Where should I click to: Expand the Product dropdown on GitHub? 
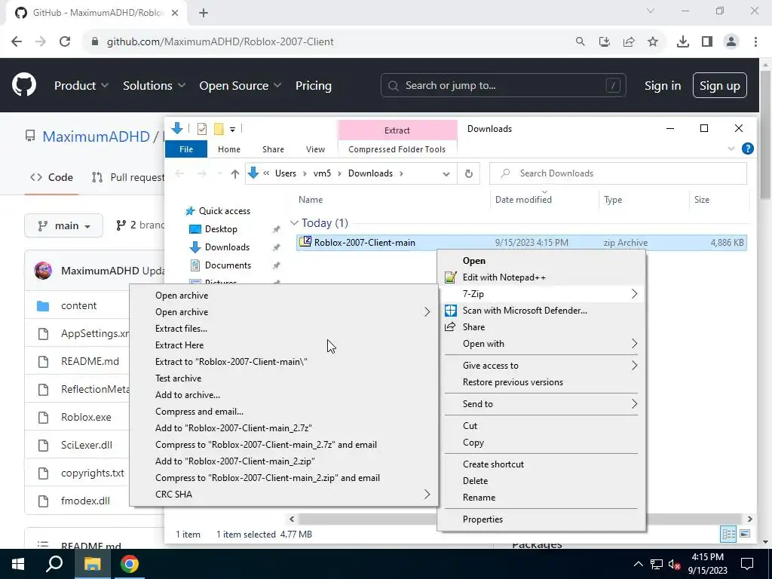point(81,86)
